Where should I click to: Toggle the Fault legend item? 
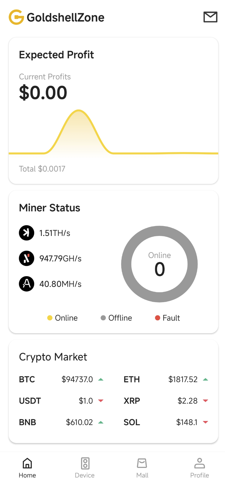167,318
